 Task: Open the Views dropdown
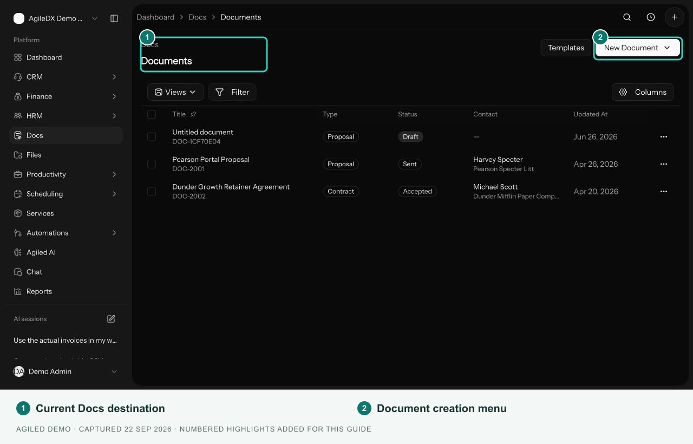(175, 92)
